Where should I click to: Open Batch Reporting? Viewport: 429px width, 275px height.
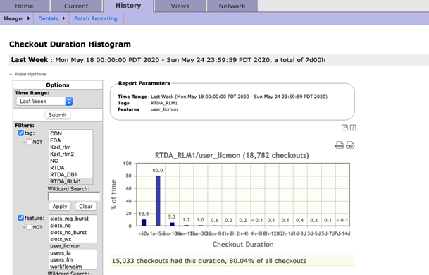pos(96,18)
